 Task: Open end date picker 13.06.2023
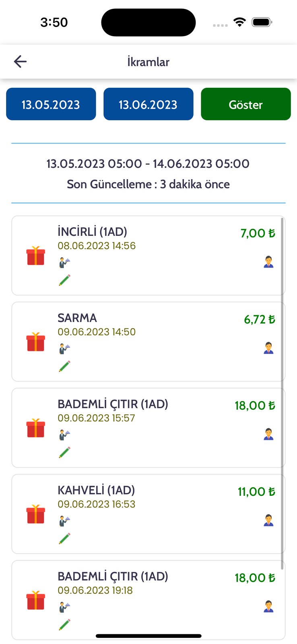[148, 104]
